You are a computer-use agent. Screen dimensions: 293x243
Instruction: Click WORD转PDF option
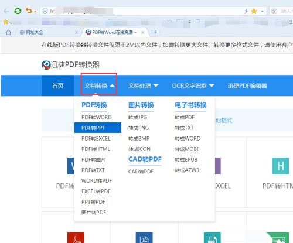pos(97,180)
